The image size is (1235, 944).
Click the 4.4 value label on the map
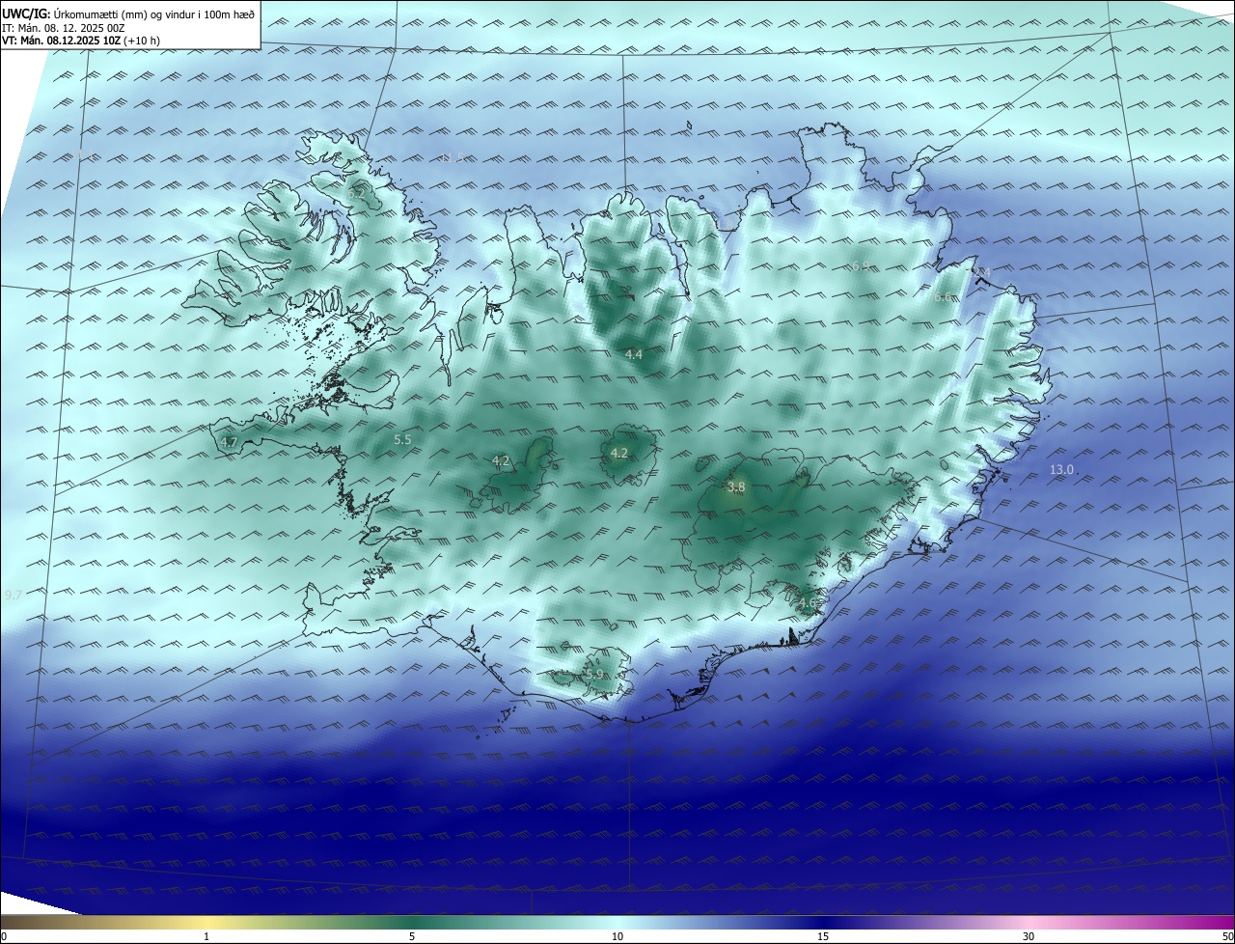[x=634, y=355]
